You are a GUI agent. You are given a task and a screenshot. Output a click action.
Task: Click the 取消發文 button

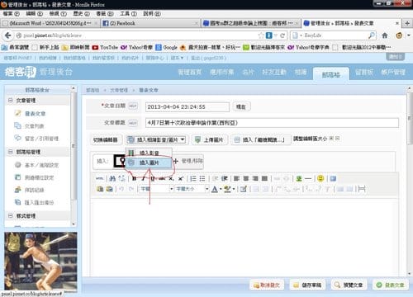[x=267, y=285]
